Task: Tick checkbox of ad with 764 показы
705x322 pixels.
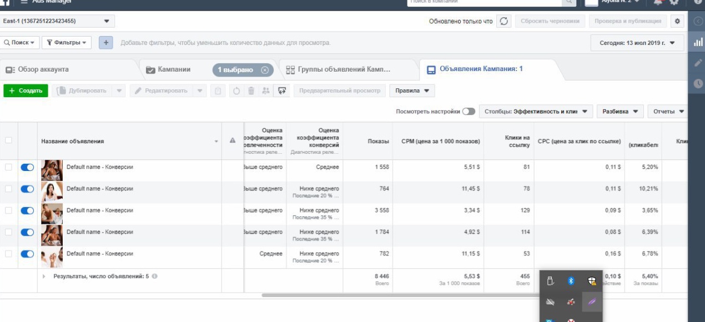Action: pos(8,189)
